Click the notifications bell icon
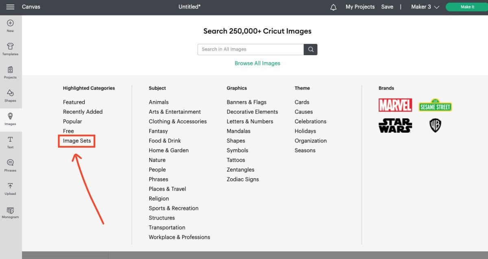This screenshot has width=488, height=259. (333, 7)
